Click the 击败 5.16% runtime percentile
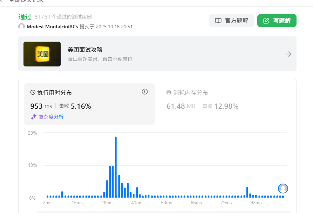The width and height of the screenshot is (313, 213). coord(75,106)
